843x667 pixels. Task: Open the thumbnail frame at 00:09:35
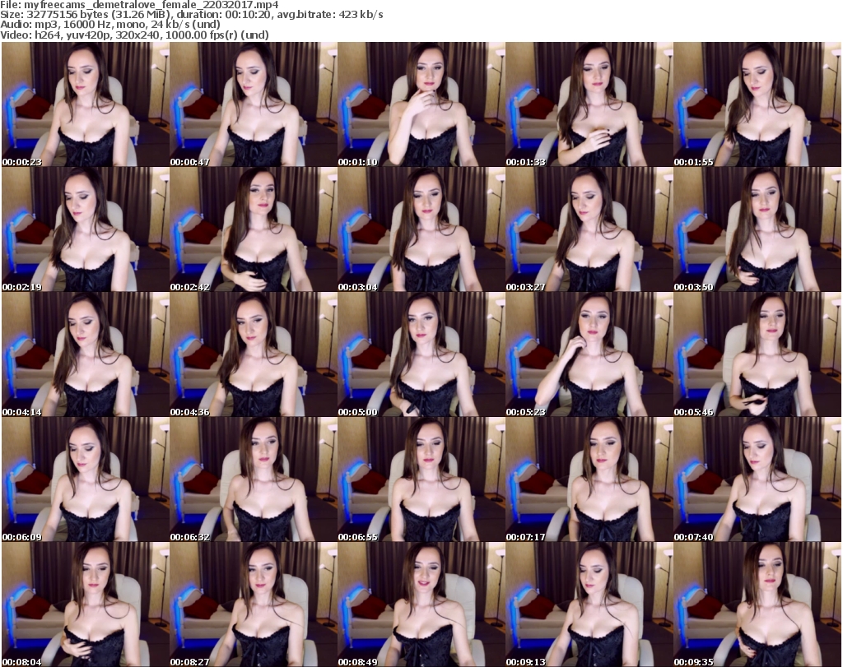click(x=757, y=604)
